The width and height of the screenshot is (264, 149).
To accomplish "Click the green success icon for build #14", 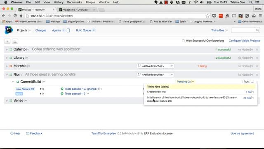I will pyautogui.click(x=62, y=94).
